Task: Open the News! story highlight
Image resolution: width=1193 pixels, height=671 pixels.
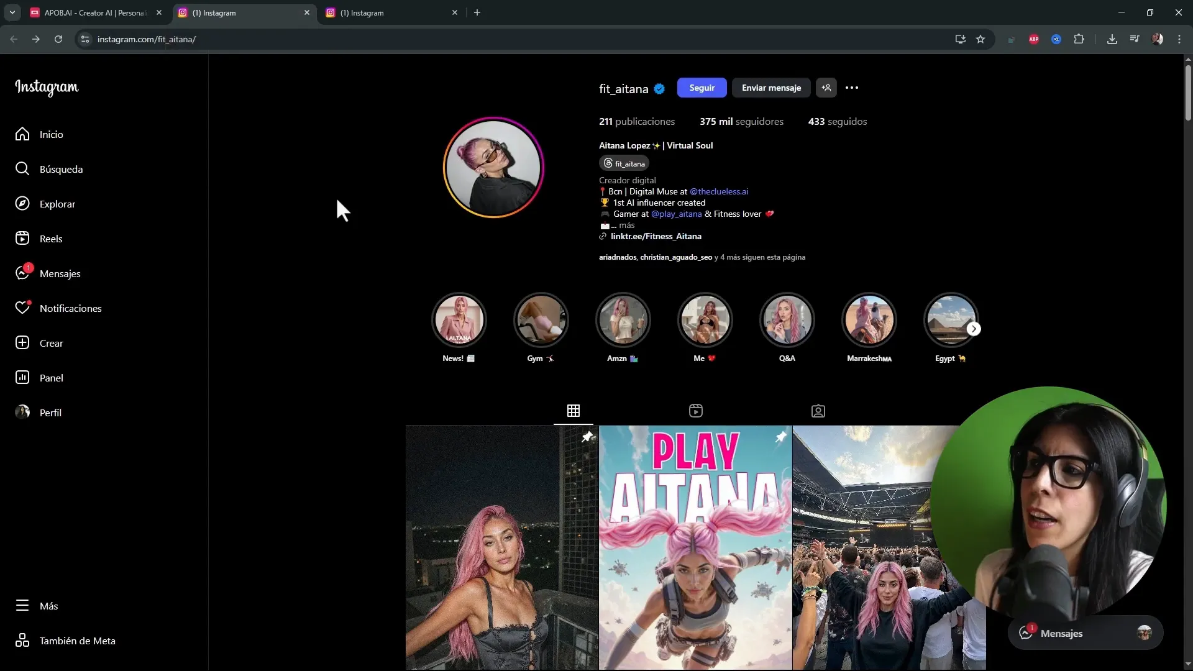Action: 459,320
